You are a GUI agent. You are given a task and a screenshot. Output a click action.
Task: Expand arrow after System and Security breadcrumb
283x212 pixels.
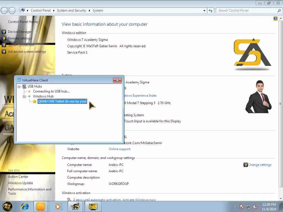coord(89,11)
